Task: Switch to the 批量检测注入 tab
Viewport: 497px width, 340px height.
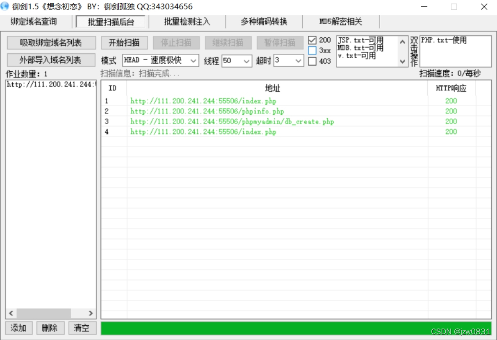Action: tap(187, 22)
